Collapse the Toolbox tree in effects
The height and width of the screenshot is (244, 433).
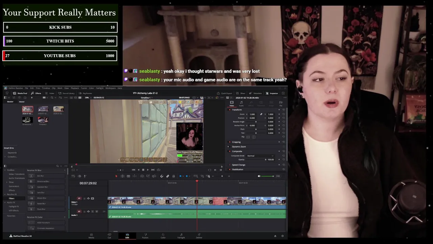(5, 170)
